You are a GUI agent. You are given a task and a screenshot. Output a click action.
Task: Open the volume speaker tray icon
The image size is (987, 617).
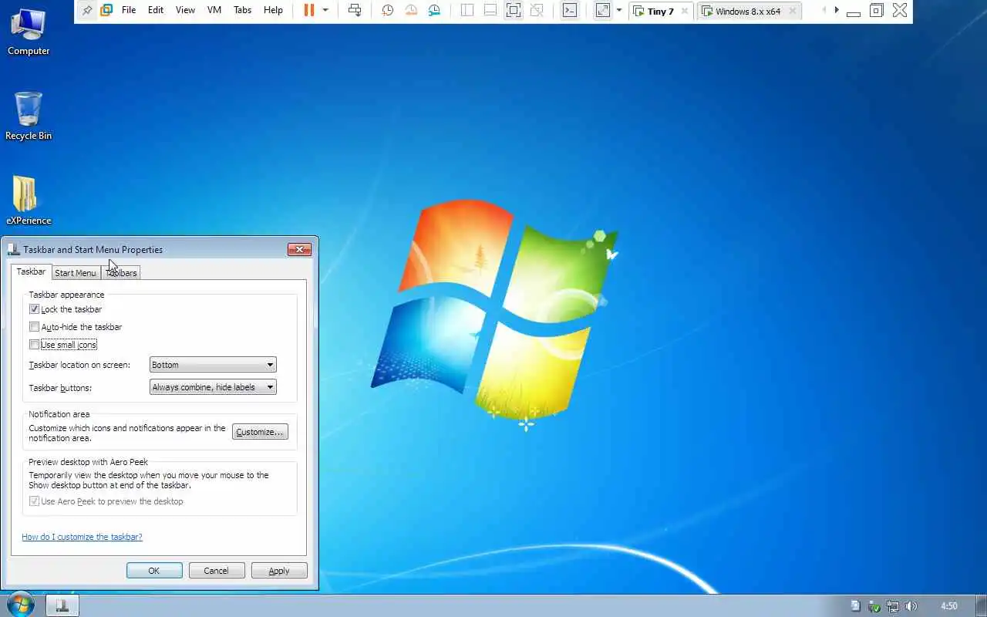coord(911,606)
